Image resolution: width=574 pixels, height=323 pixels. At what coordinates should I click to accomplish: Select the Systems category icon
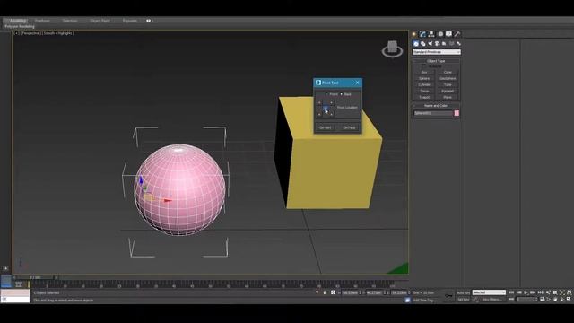(x=458, y=44)
